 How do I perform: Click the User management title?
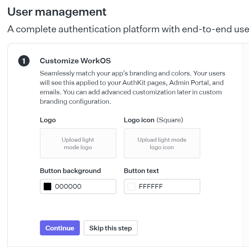pyautogui.click(x=57, y=12)
